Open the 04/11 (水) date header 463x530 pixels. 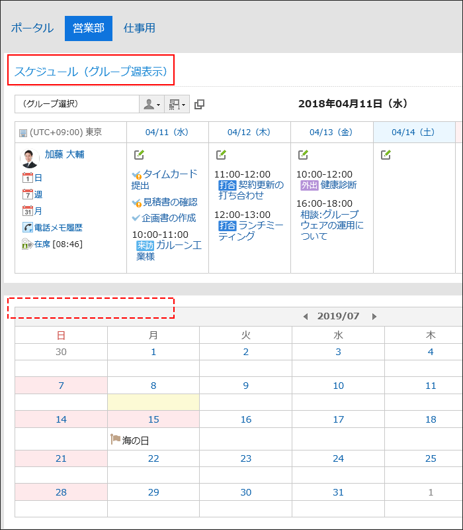click(167, 132)
